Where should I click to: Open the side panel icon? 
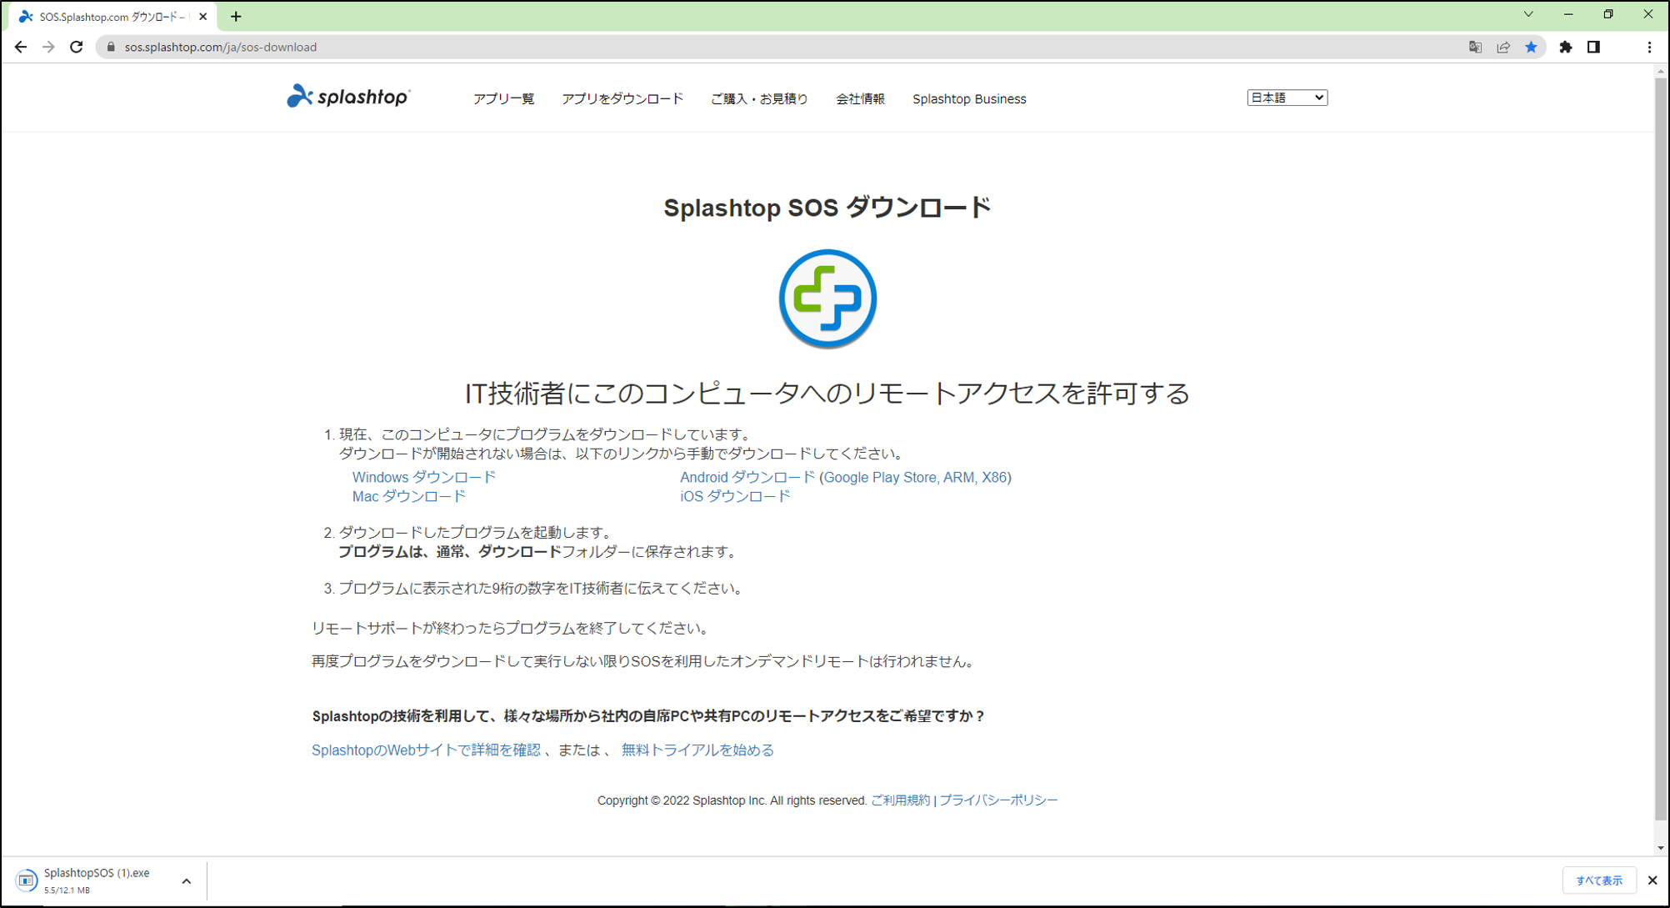pyautogui.click(x=1595, y=47)
